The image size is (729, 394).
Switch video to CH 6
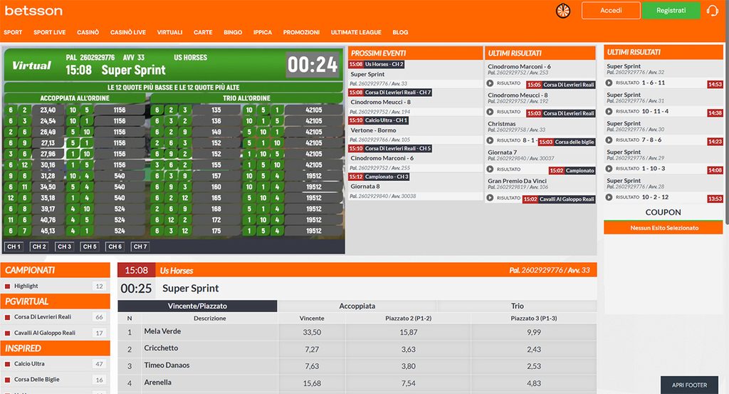coord(115,247)
